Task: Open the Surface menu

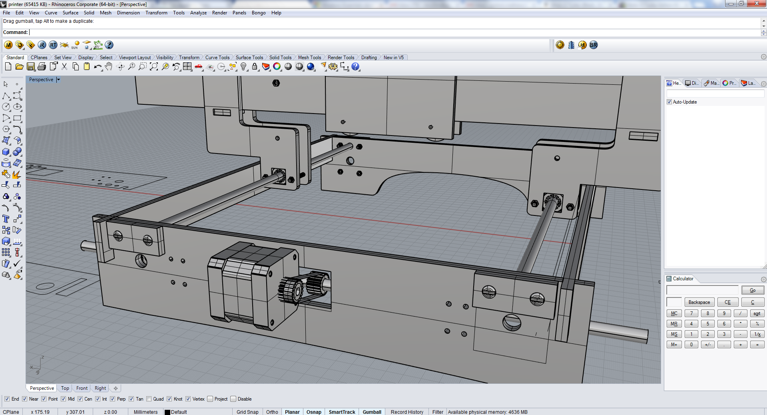Action: [70, 13]
